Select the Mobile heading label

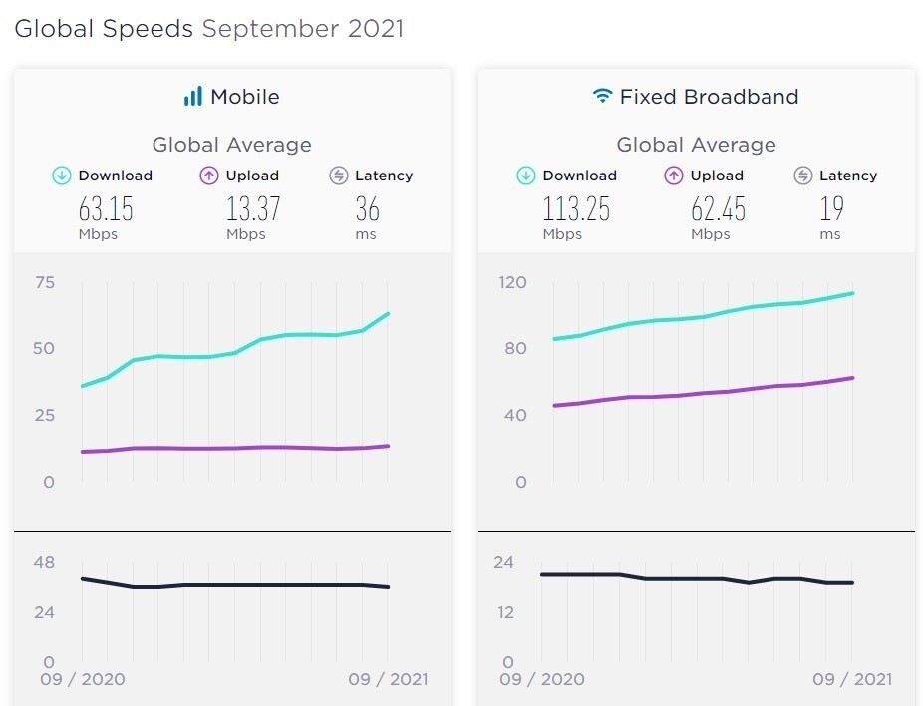(245, 97)
